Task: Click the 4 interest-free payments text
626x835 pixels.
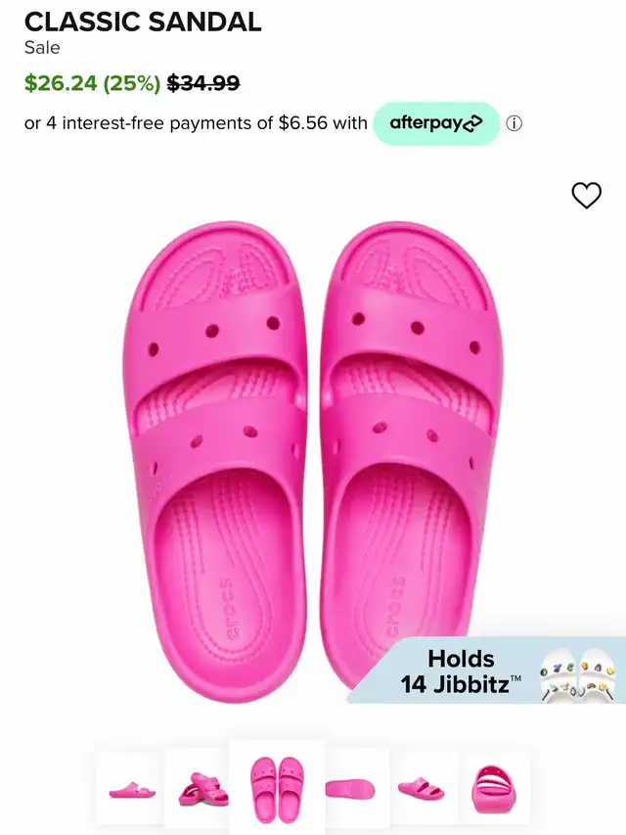Action: [196, 123]
